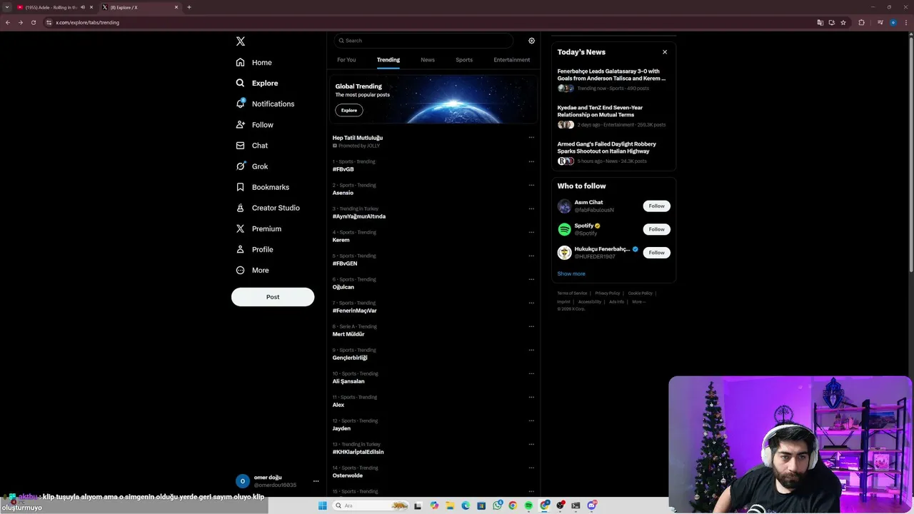Open the Windows Start menu
The width and height of the screenshot is (914, 514).
(x=322, y=505)
